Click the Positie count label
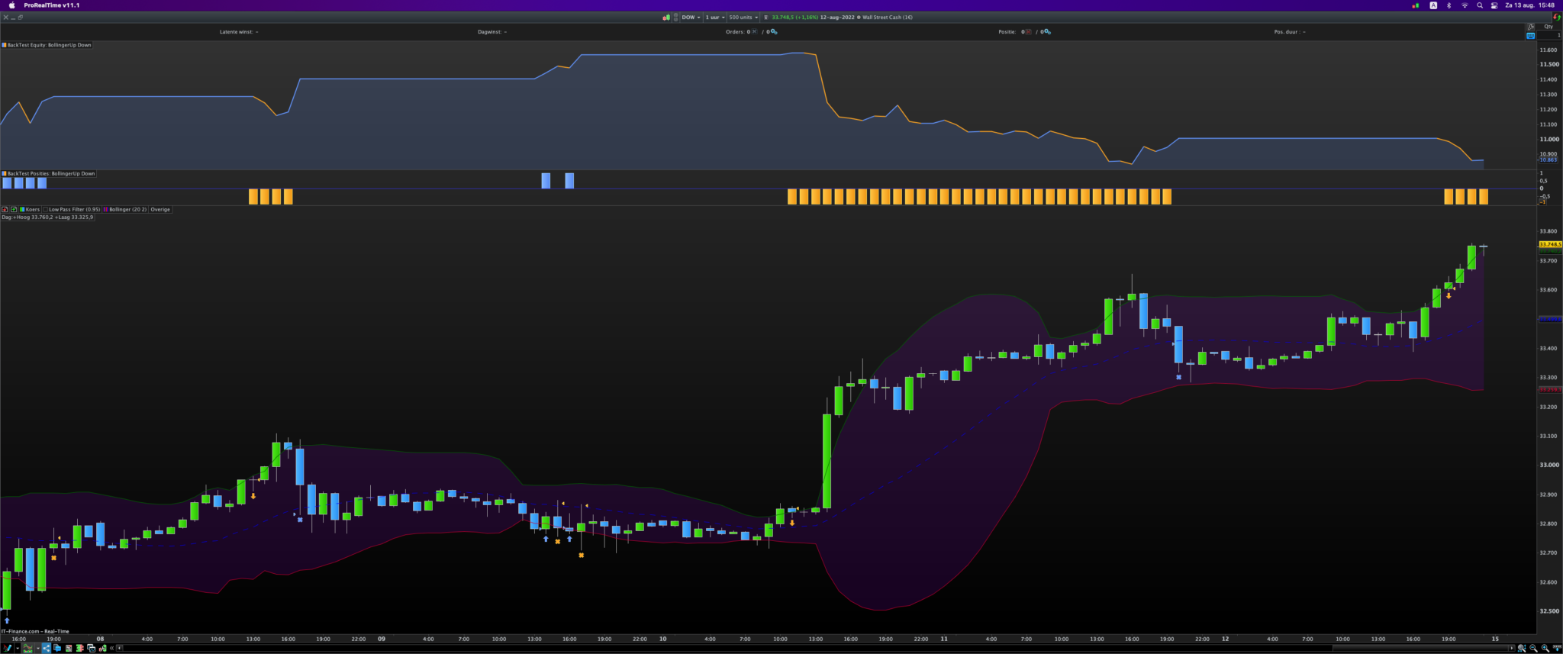This screenshot has width=1563, height=654. 1011,32
